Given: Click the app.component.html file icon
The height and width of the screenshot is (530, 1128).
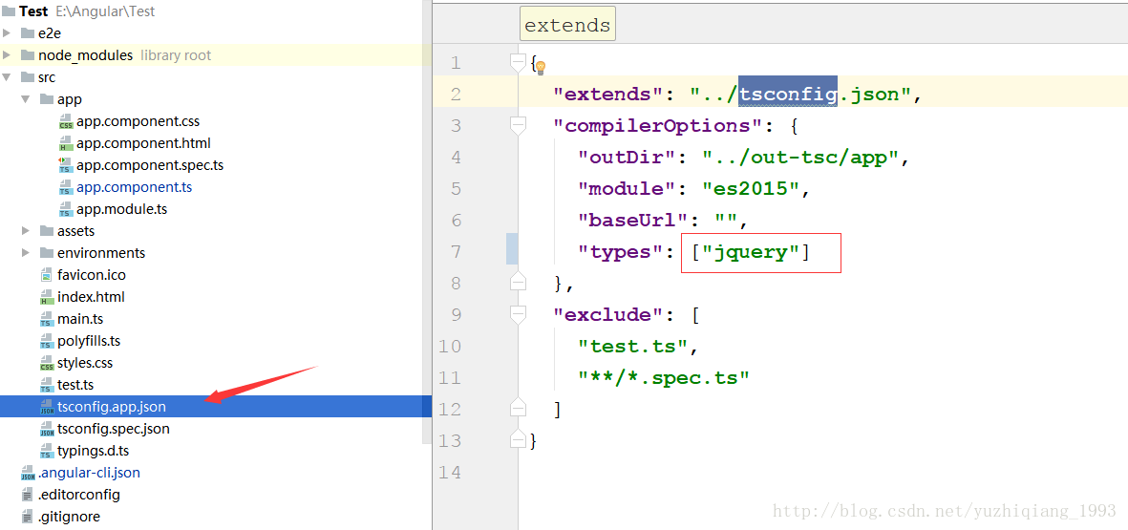Looking at the screenshot, I should click(x=66, y=143).
